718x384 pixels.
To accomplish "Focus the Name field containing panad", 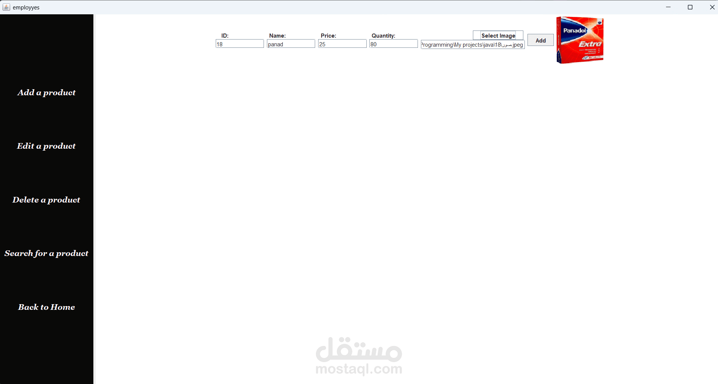I will point(291,44).
